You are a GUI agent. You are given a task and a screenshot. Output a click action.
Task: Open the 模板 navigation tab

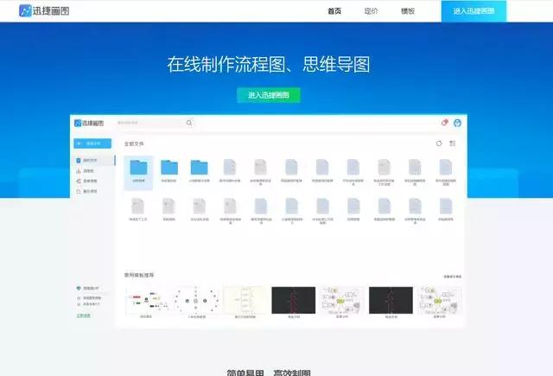(408, 11)
